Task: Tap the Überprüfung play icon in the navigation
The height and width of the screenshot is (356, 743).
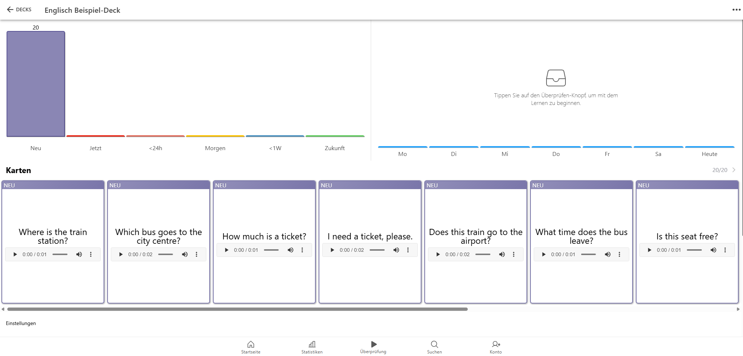Action: click(x=373, y=344)
